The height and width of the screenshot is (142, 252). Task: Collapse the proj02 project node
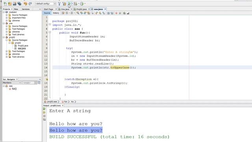[x=4, y=37]
